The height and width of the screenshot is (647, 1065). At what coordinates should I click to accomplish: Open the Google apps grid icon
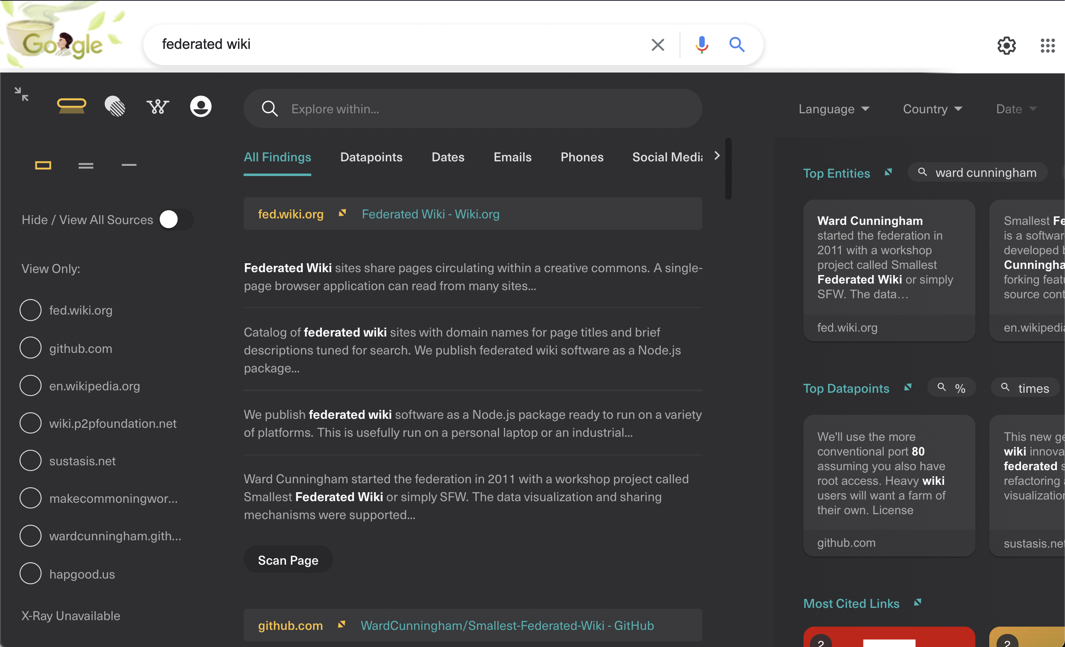1047,45
